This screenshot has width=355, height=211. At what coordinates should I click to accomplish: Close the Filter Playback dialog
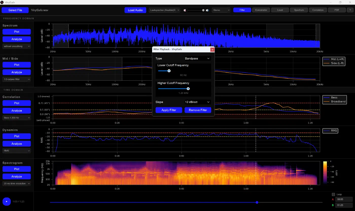[x=212, y=50]
